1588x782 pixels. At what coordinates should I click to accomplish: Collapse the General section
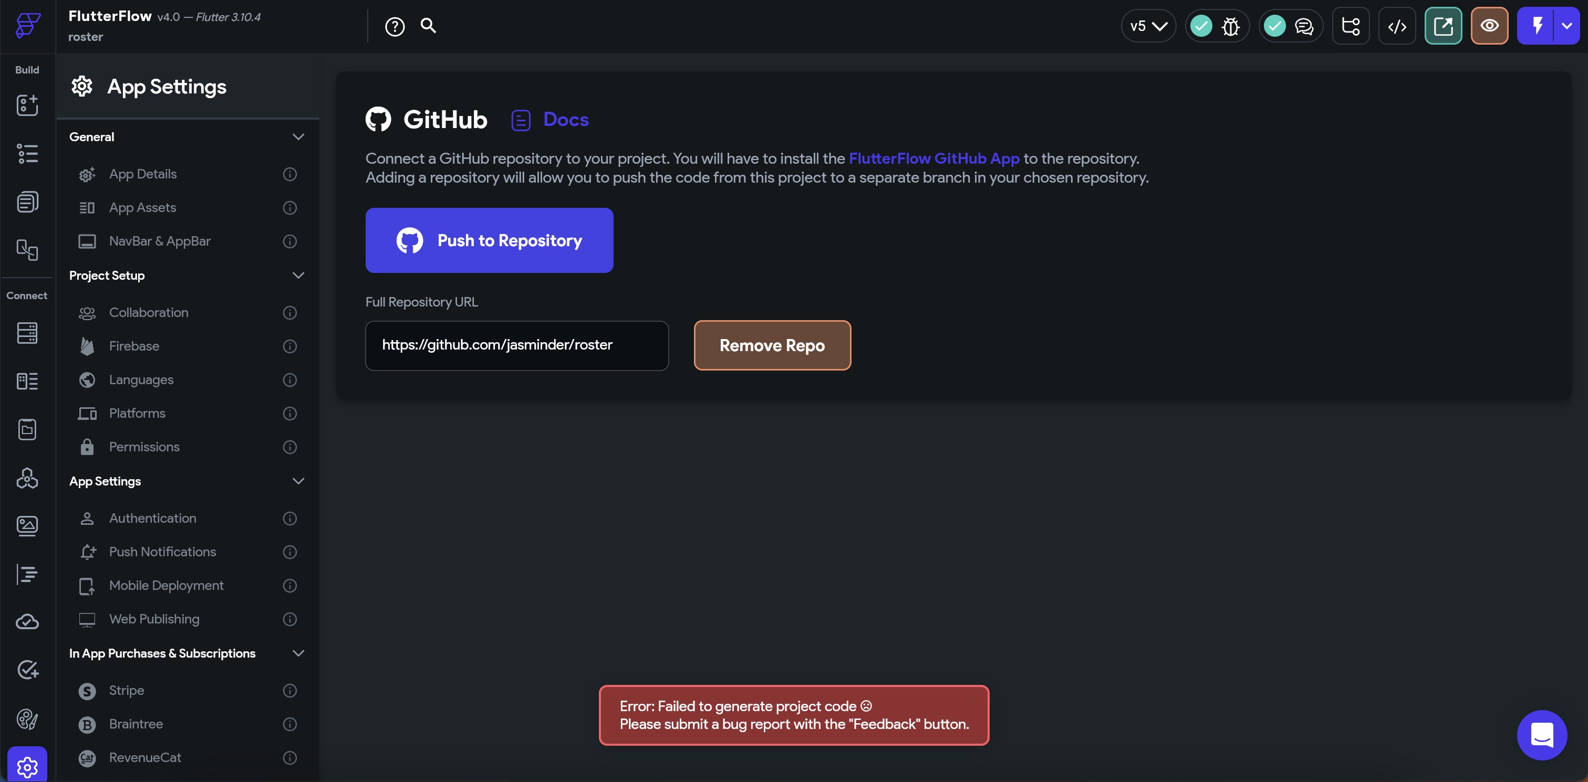tap(299, 136)
